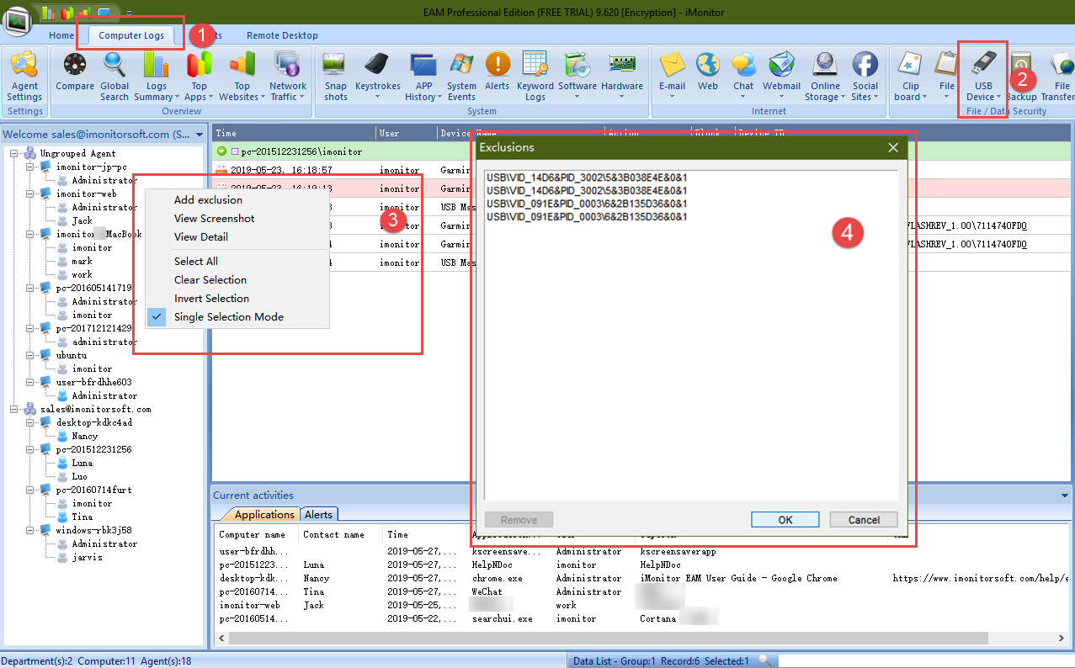Open the Backup tool
The width and height of the screenshot is (1075, 668).
point(1021,76)
